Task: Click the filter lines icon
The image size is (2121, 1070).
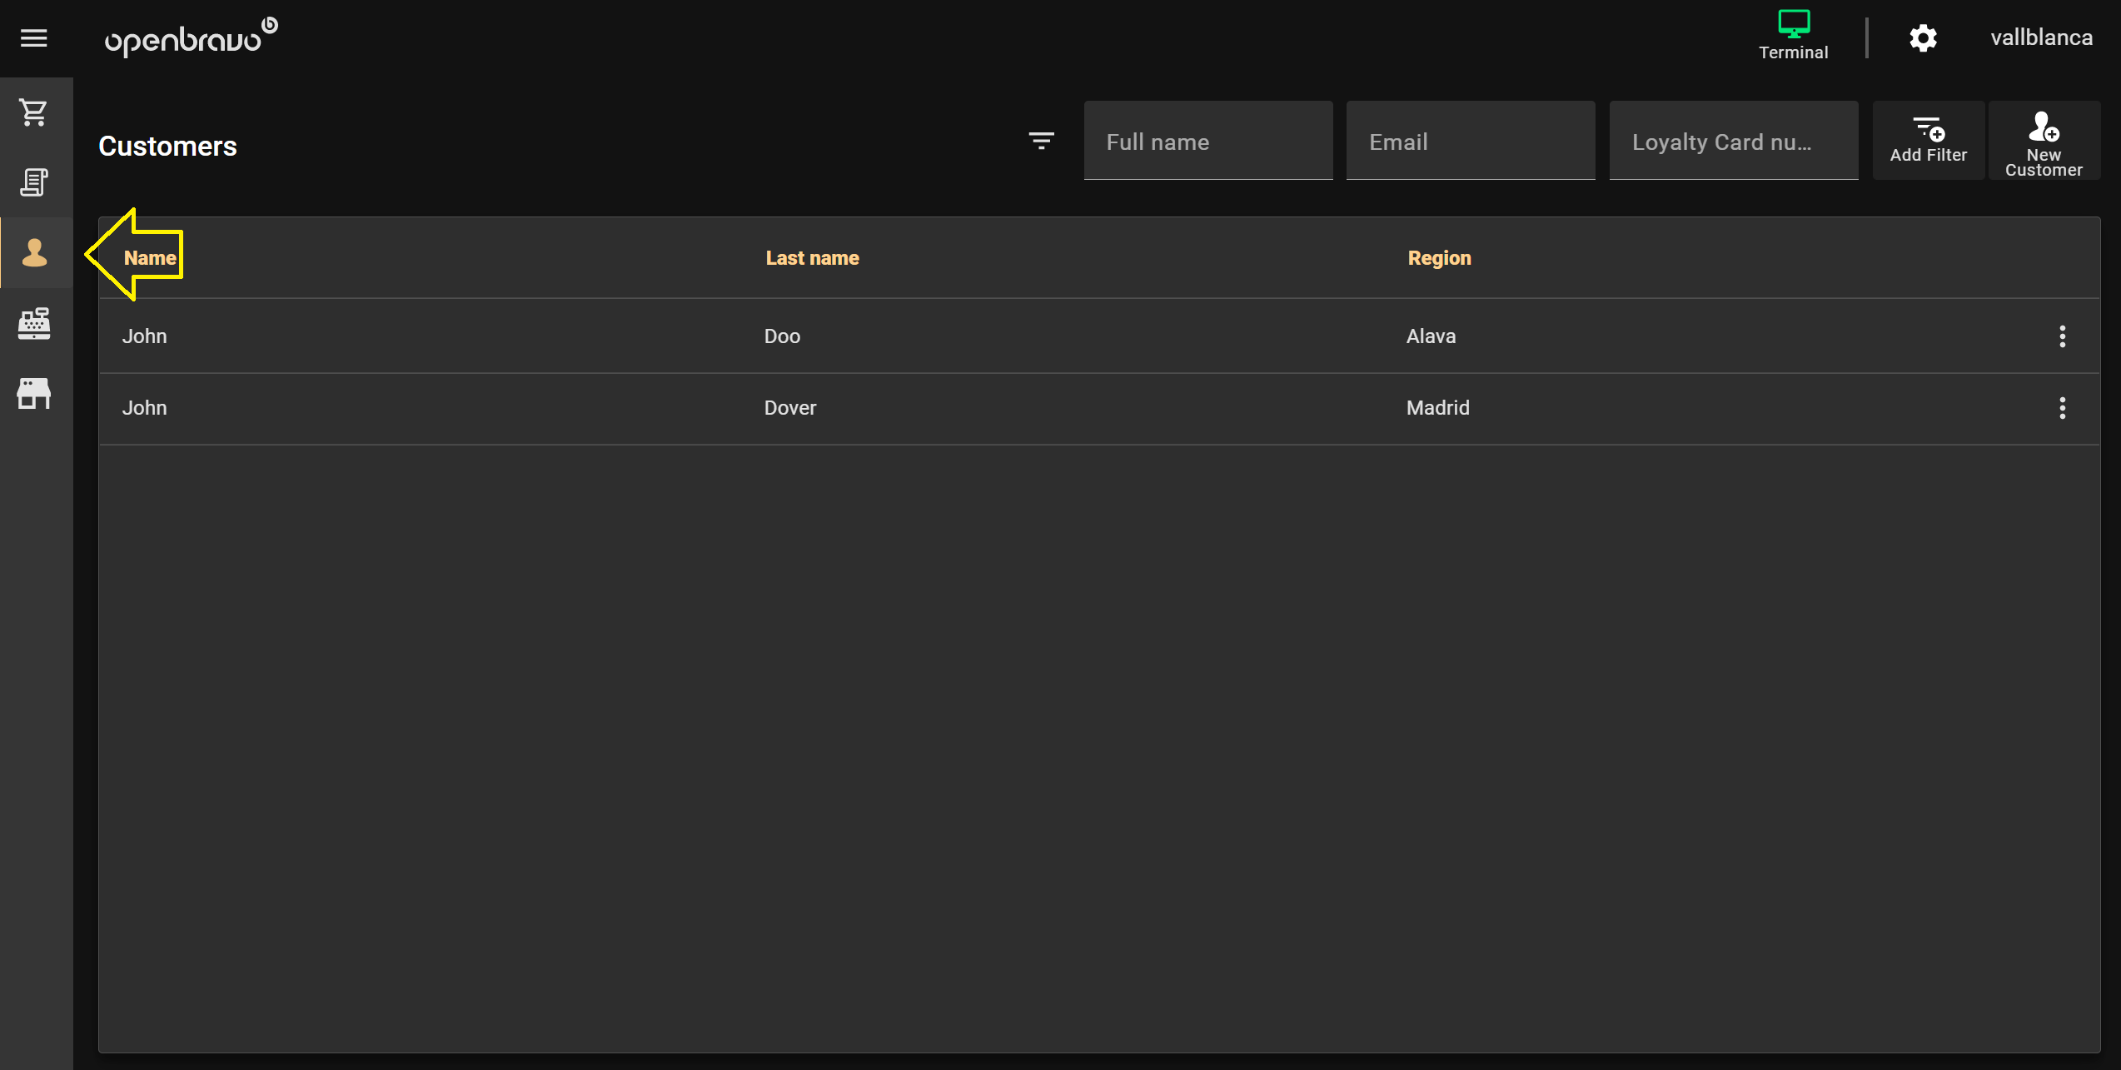Action: pos(1041,141)
